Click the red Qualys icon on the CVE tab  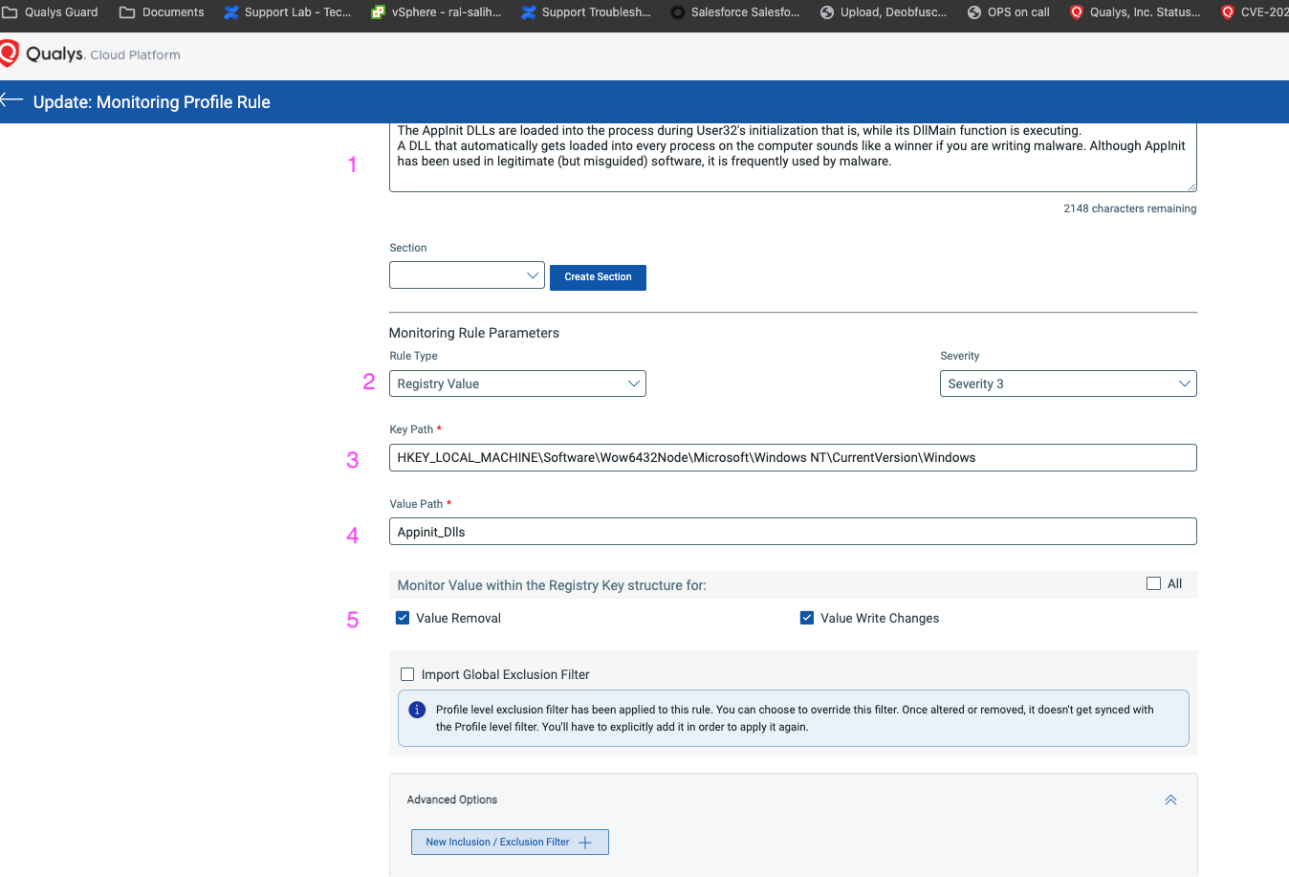[x=1227, y=12]
